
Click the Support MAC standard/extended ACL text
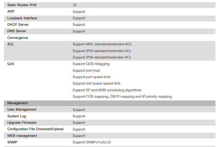coord(102,44)
